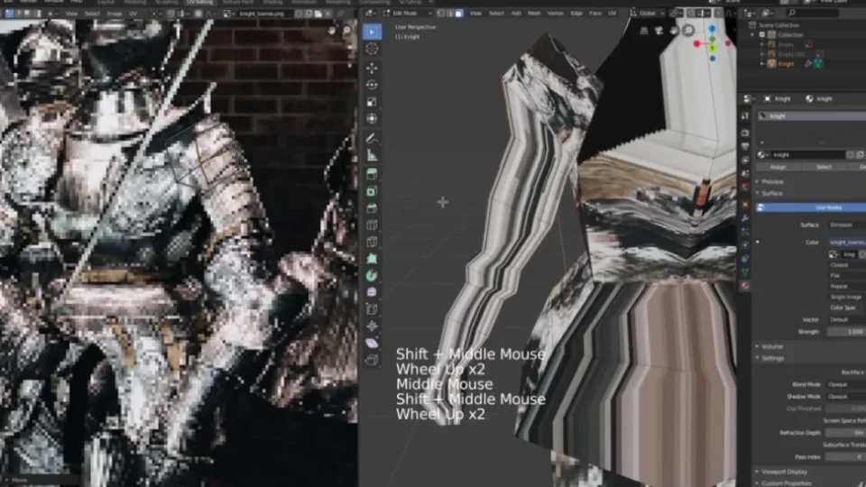Open the Render properties tab icon
The height and width of the screenshot is (487, 866).
[745, 133]
